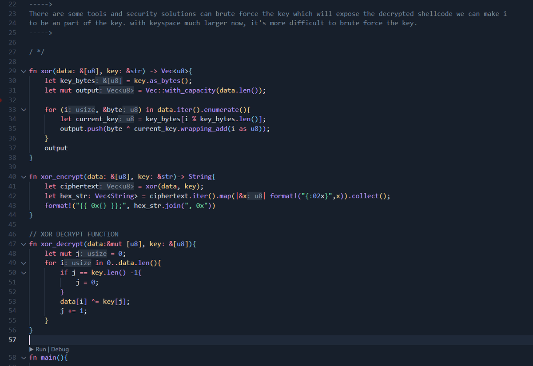Click the 'output.push' call on line 35
The image size is (533, 366).
tap(82, 129)
